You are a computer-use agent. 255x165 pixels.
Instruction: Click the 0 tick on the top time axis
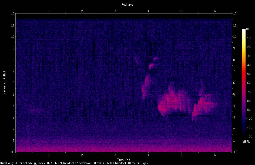click(15, 11)
